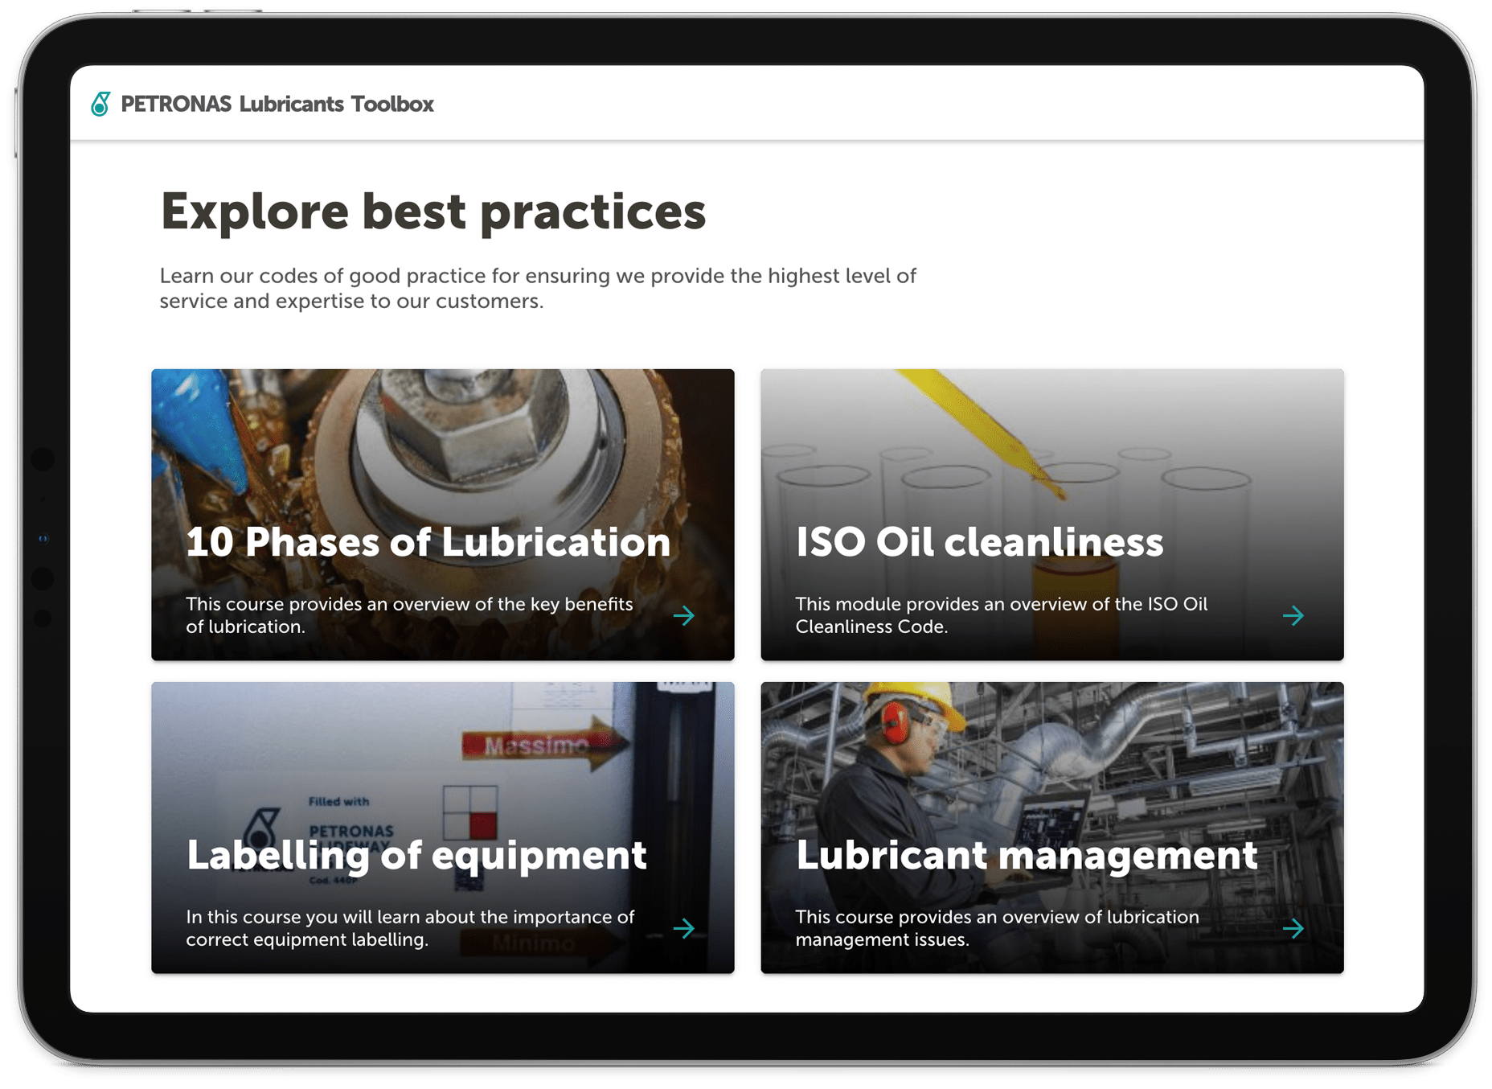Click the arrow on ISO Oil cleanliness card

(x=1293, y=616)
